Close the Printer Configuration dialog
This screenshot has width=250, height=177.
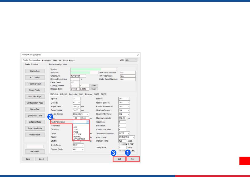pos(138,55)
